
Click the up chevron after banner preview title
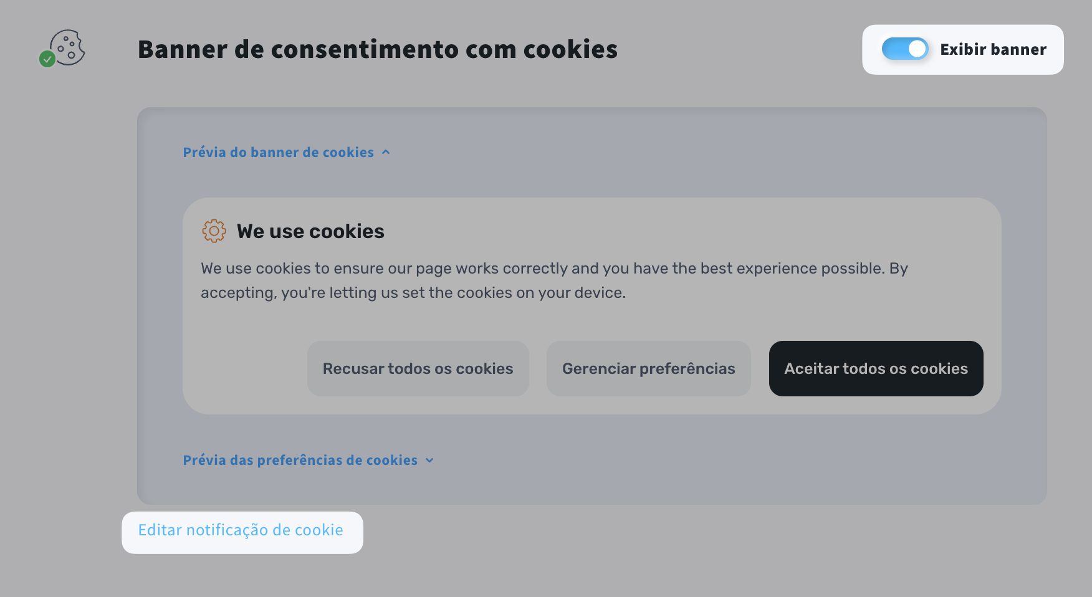click(x=386, y=152)
